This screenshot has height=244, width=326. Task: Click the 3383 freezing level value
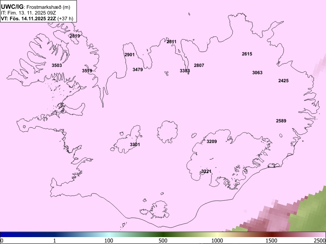(x=185, y=71)
